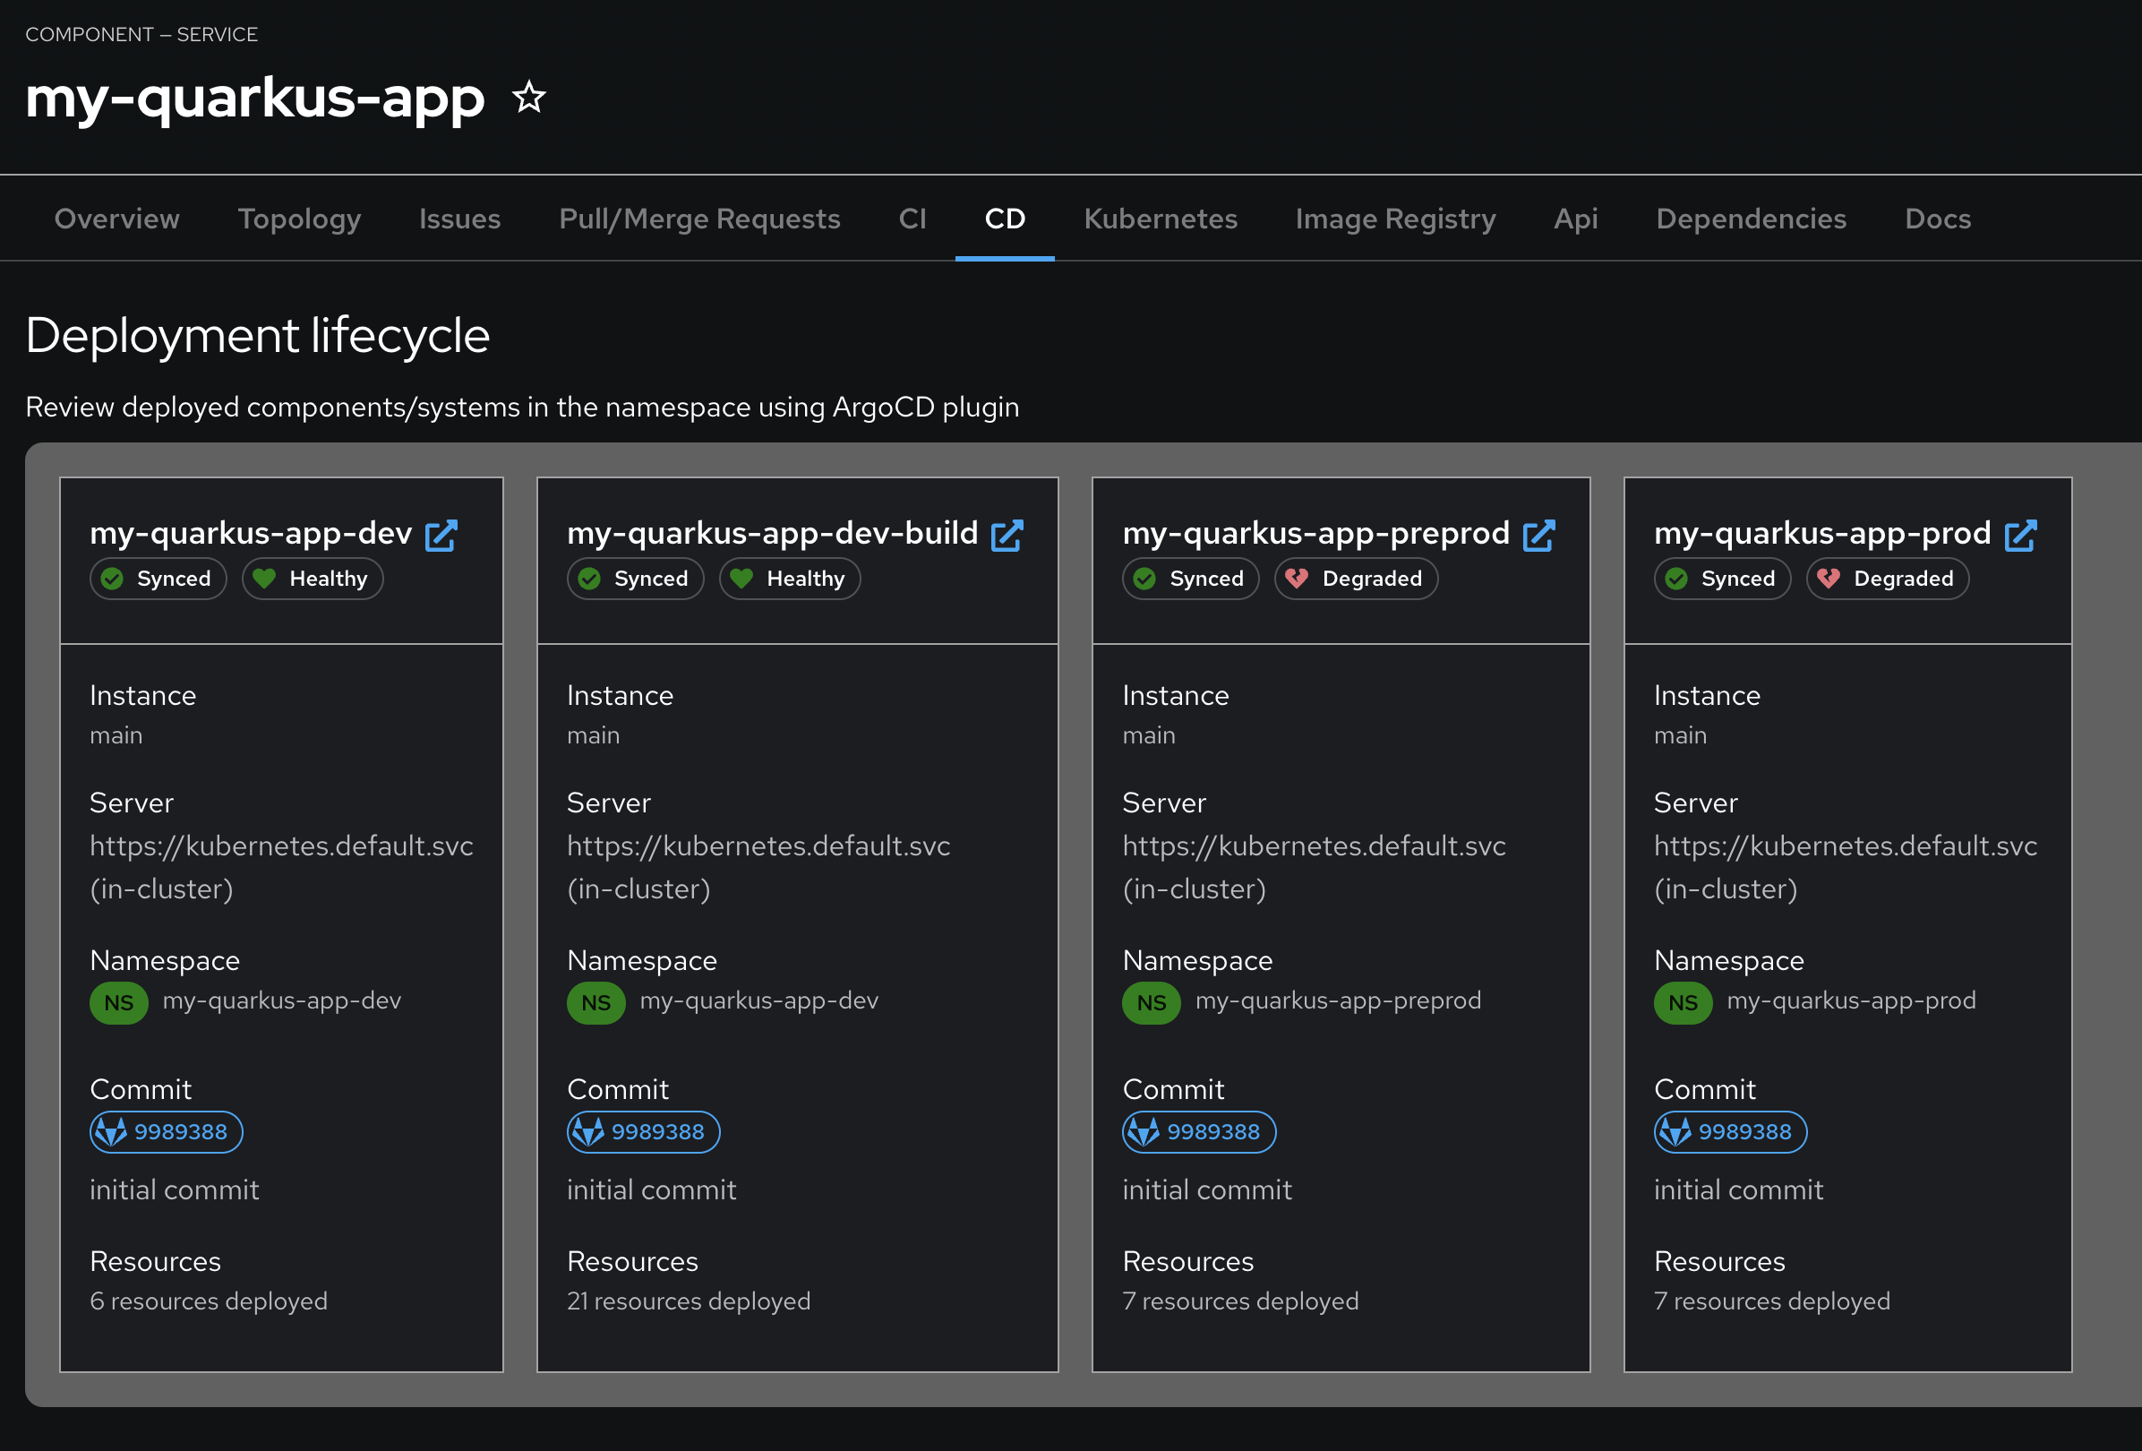Viewport: 2142px width, 1451px height.
Task: Click '7 resources deployed' in the preprod card
Action: click(x=1240, y=1301)
